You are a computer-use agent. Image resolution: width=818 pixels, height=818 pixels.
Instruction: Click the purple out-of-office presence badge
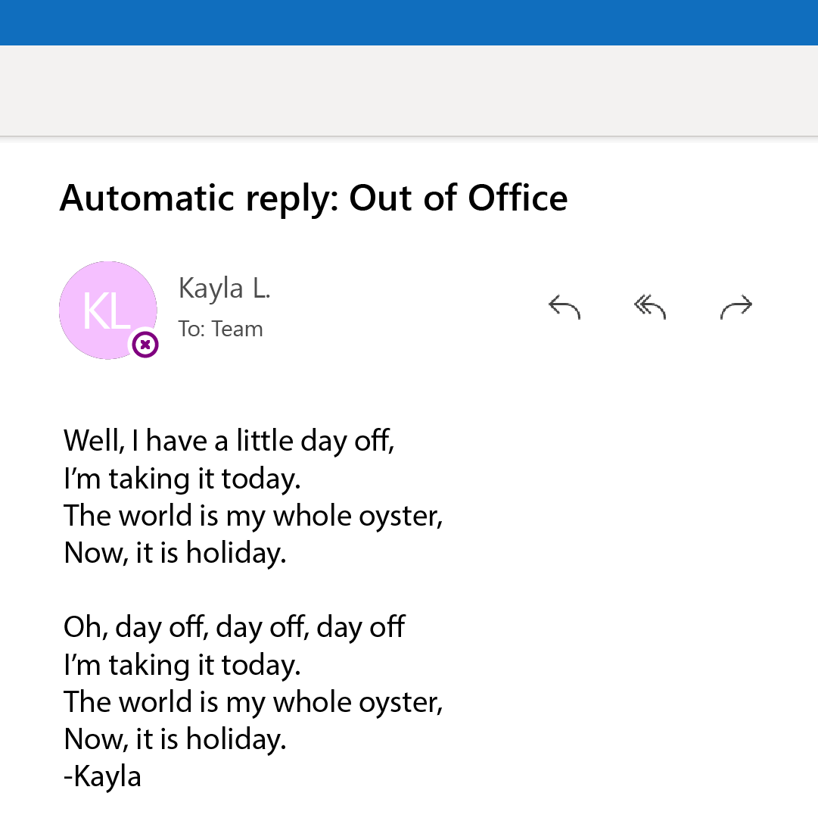click(145, 345)
